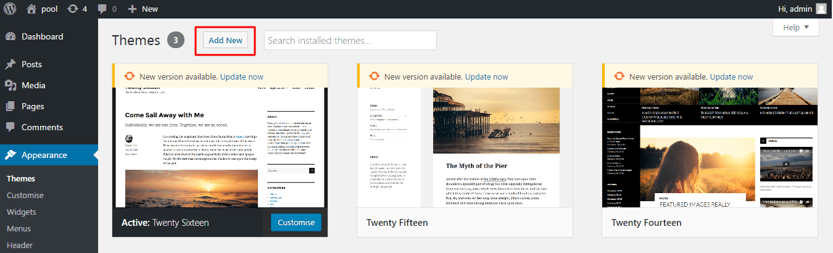Open the Twenty Fourteen theme screenshot

[x=710, y=147]
